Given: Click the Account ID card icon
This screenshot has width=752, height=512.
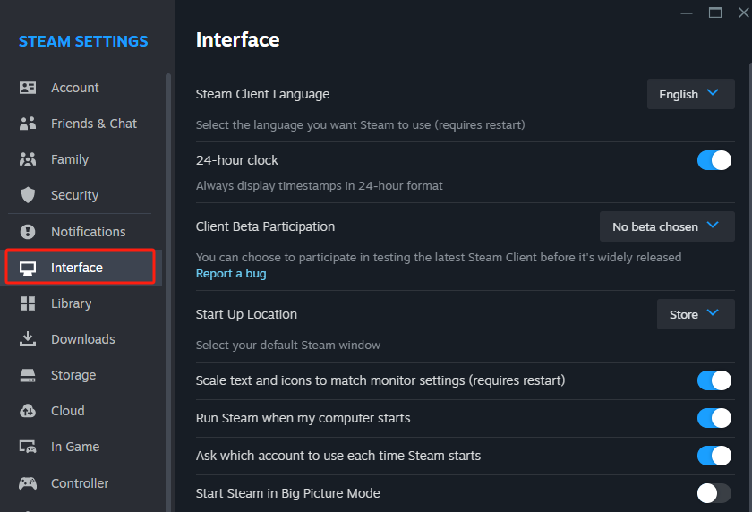Looking at the screenshot, I should tap(28, 88).
